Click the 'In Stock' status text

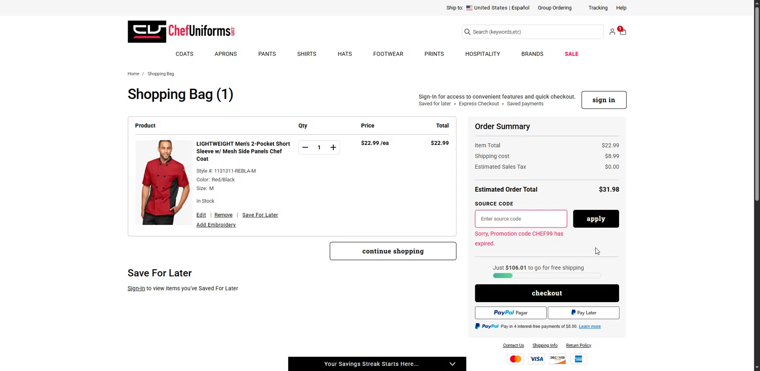pyautogui.click(x=205, y=201)
